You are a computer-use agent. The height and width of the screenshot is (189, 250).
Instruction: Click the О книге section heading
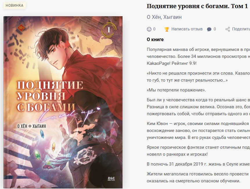(155, 39)
